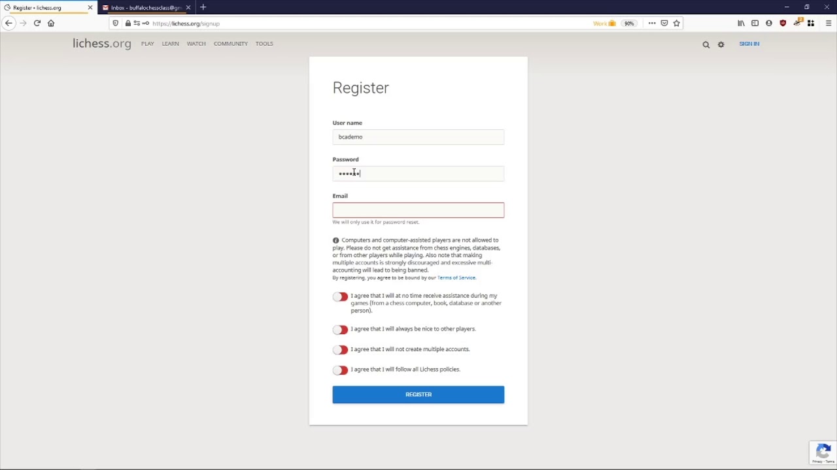
Task: Open a new browser tab
Action: (x=203, y=7)
